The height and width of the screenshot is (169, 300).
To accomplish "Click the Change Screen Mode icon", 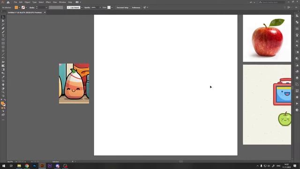I will click(x=3, y=115).
